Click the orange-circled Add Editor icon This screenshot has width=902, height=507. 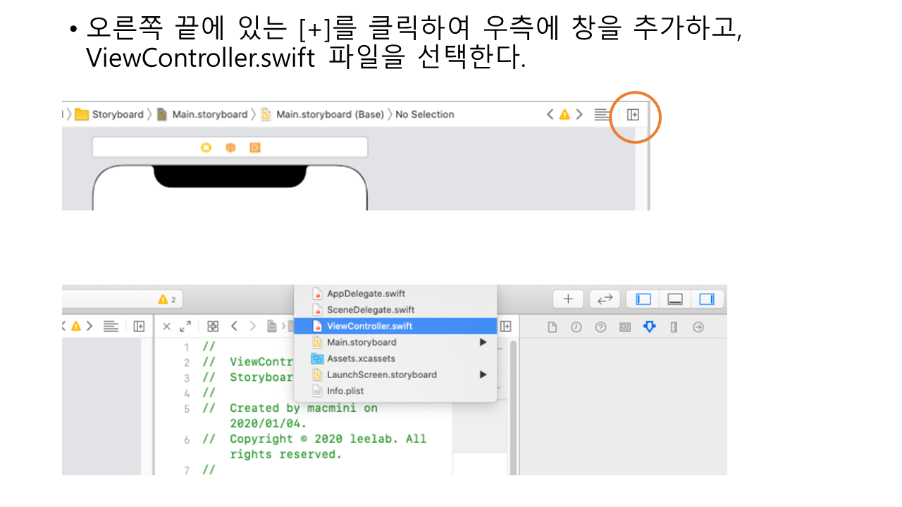tap(633, 115)
